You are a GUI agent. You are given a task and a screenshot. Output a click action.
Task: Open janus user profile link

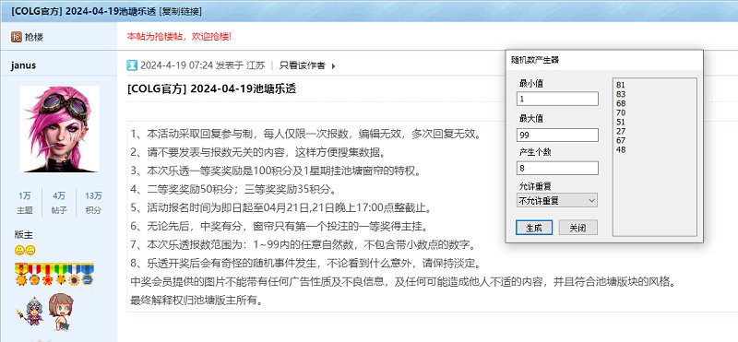[x=23, y=65]
